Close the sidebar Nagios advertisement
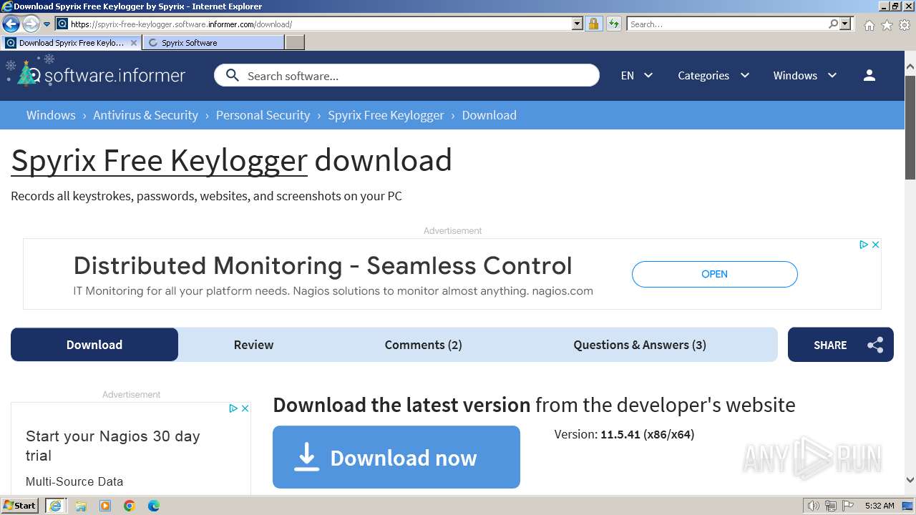 245,408
